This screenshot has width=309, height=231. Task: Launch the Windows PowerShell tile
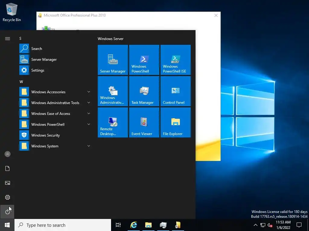pyautogui.click(x=144, y=60)
